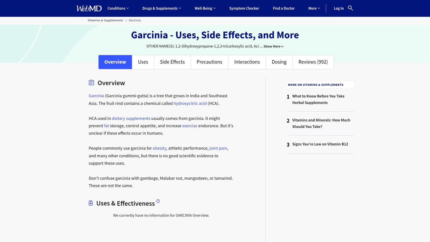Expand the Well-Being menu
Viewport: 430px width, 242px height.
205,8
